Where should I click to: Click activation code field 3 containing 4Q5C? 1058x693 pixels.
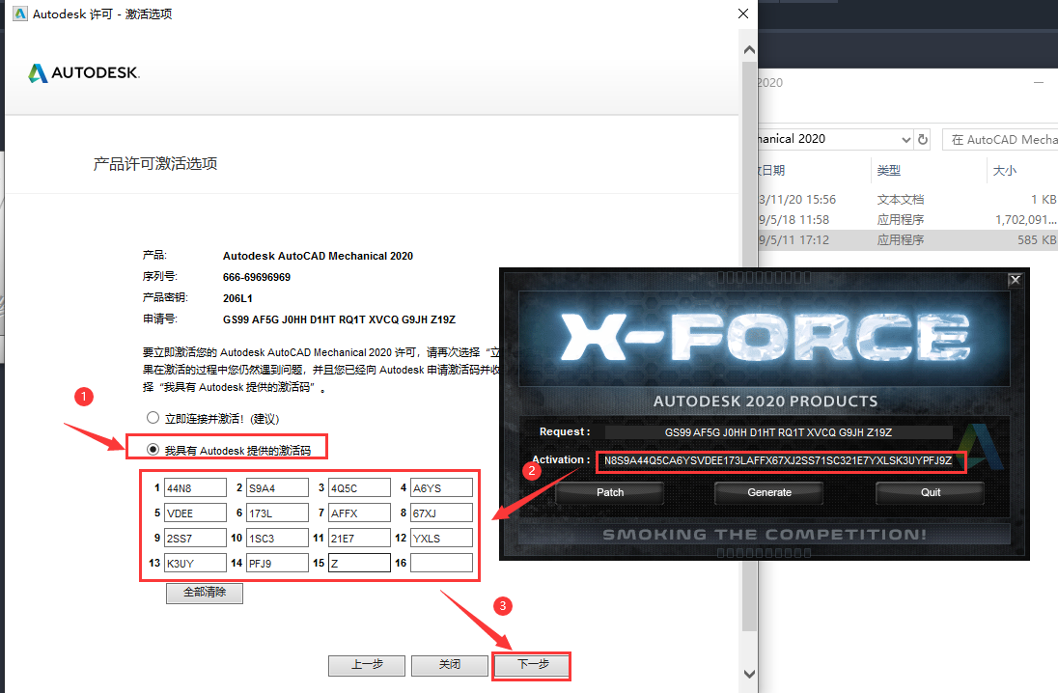coord(359,487)
